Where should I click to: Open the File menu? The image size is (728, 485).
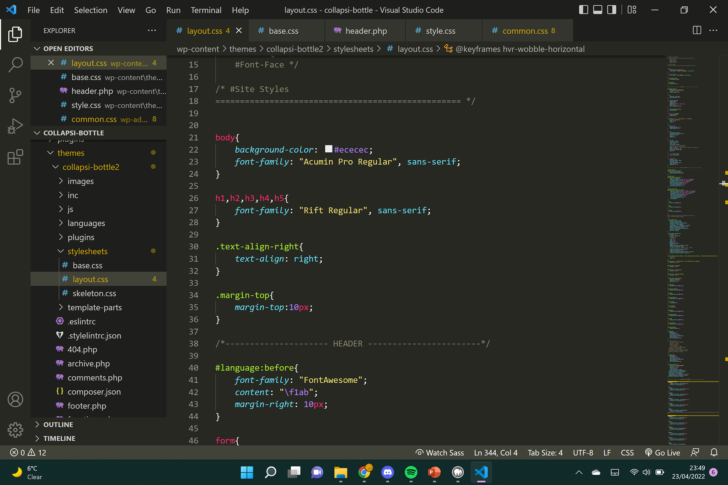(33, 10)
